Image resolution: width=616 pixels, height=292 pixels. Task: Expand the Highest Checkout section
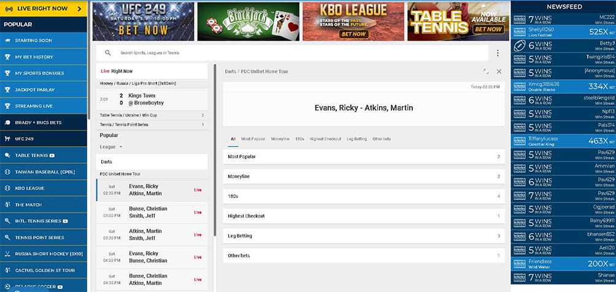(x=364, y=216)
